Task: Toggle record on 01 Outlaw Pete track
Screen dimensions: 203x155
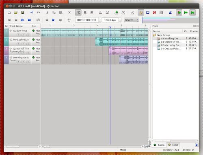Action: pos(19,35)
